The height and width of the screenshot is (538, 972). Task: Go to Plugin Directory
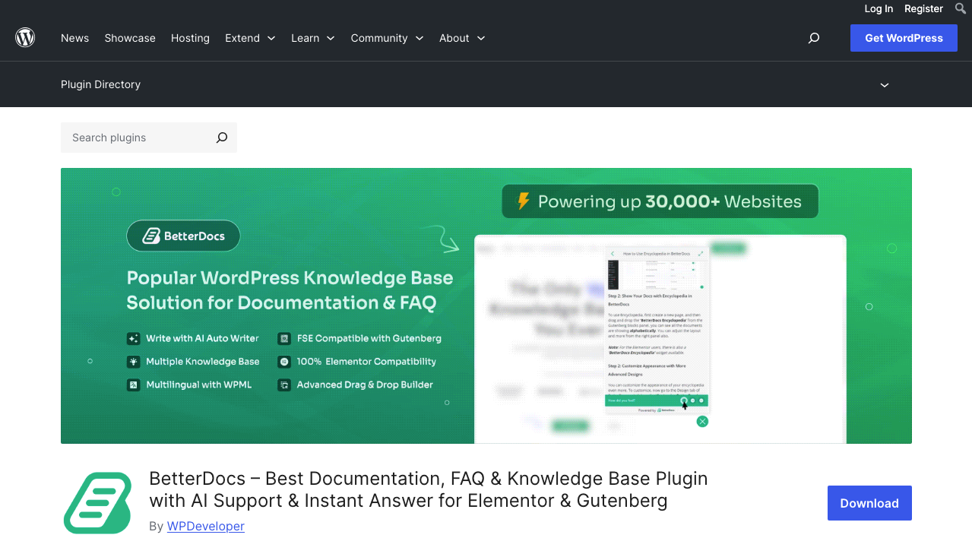point(100,84)
